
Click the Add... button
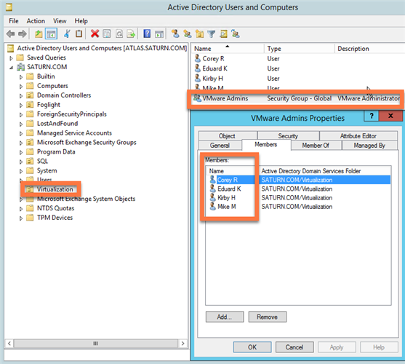pyautogui.click(x=225, y=317)
